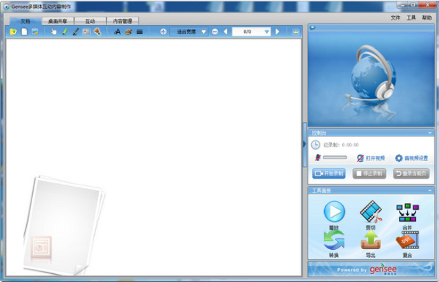Collapse the 控制台 panel
This screenshot has height=282, width=439.
pyautogui.click(x=430, y=133)
